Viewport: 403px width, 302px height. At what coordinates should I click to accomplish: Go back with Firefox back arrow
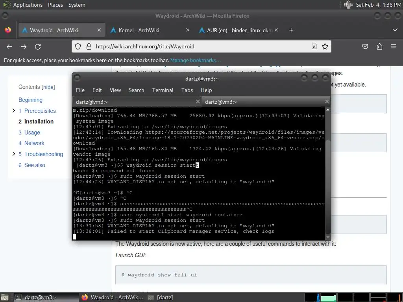point(9,46)
